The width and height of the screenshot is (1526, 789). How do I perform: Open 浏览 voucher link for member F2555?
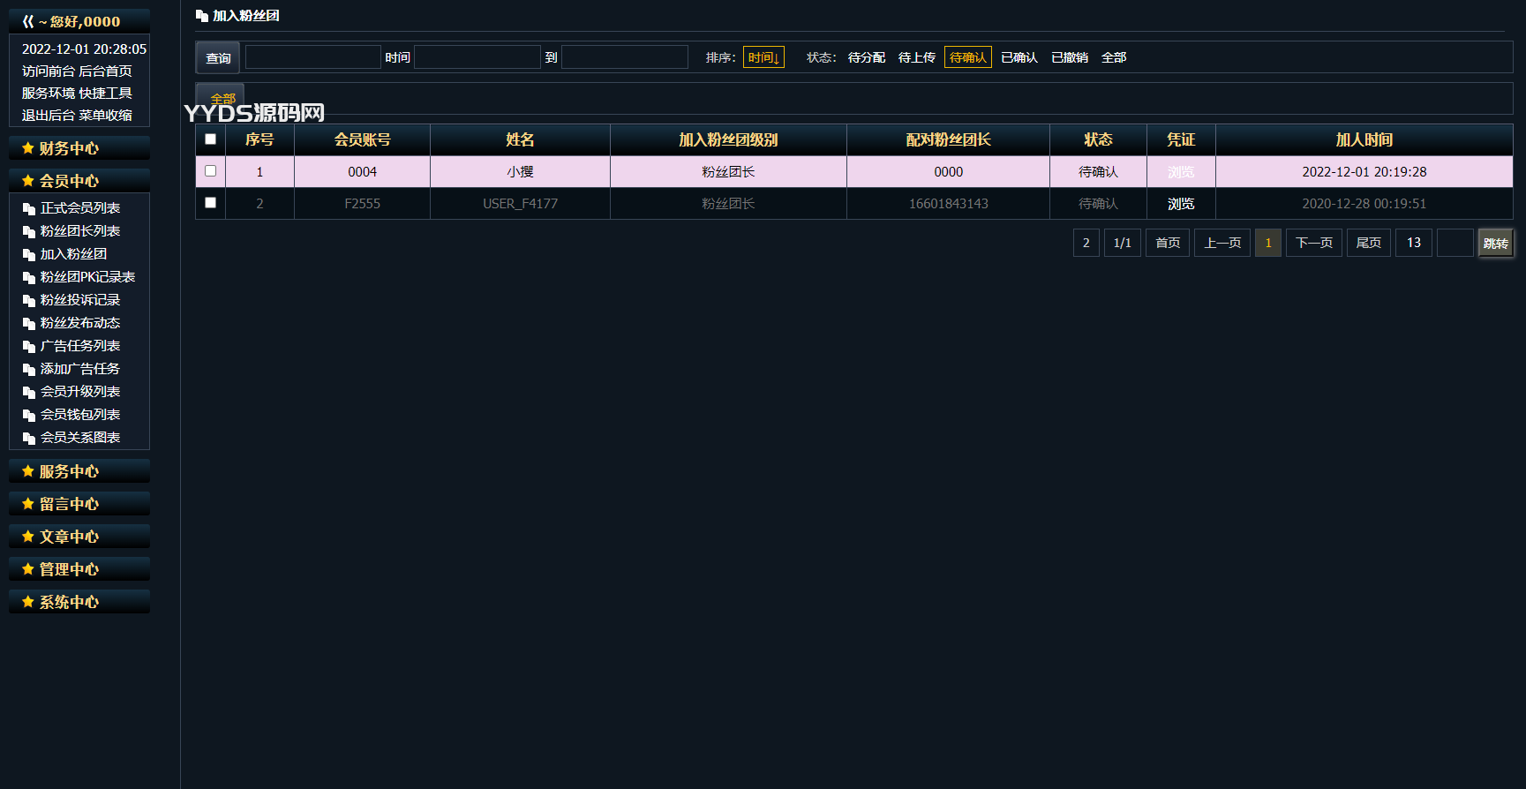(x=1181, y=204)
